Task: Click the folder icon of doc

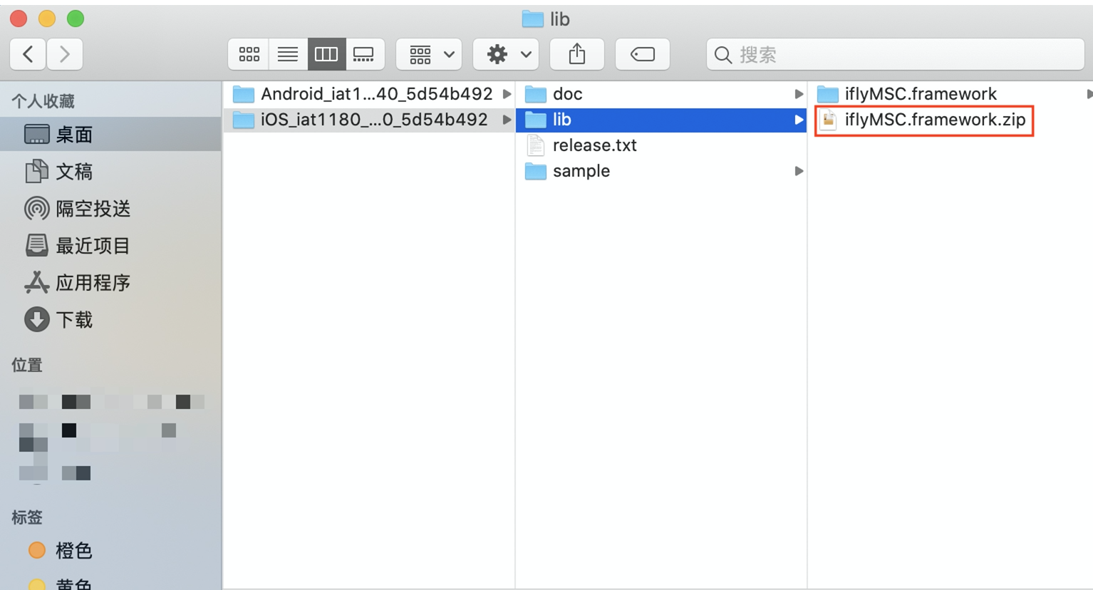Action: pos(535,94)
